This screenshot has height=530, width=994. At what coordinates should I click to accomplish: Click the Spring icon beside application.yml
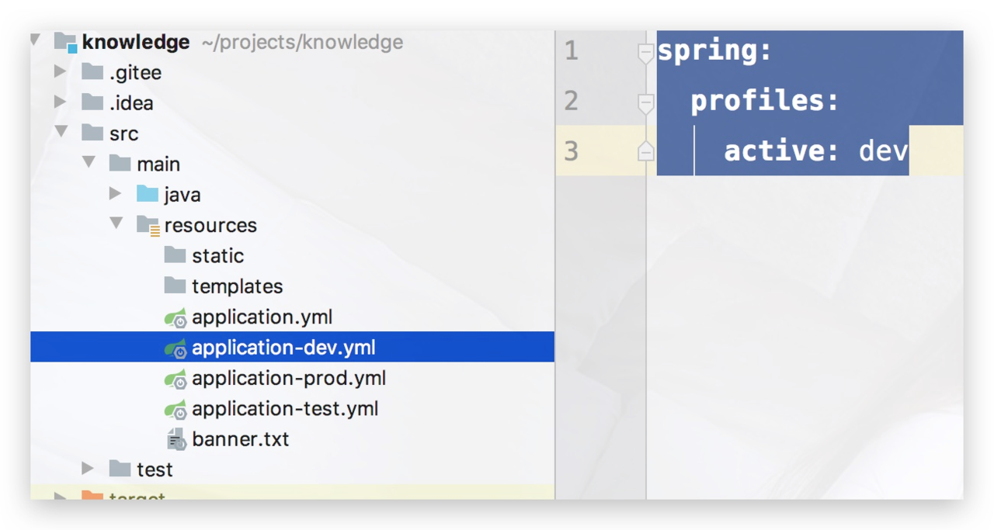(x=176, y=318)
